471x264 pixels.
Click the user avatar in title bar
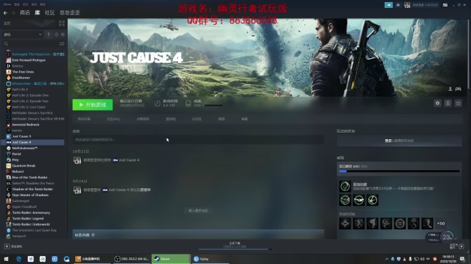pos(407,5)
